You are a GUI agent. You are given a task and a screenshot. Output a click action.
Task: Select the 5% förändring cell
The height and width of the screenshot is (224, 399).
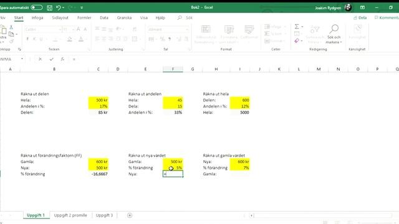click(x=173, y=168)
